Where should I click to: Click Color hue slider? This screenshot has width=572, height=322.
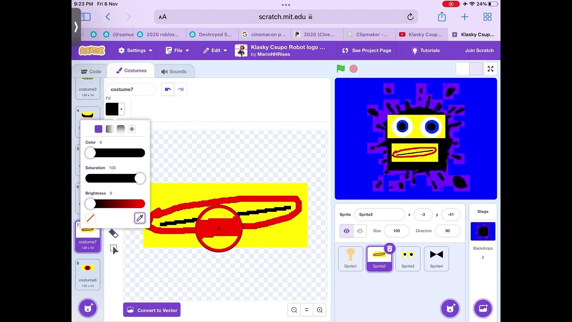pyautogui.click(x=115, y=153)
